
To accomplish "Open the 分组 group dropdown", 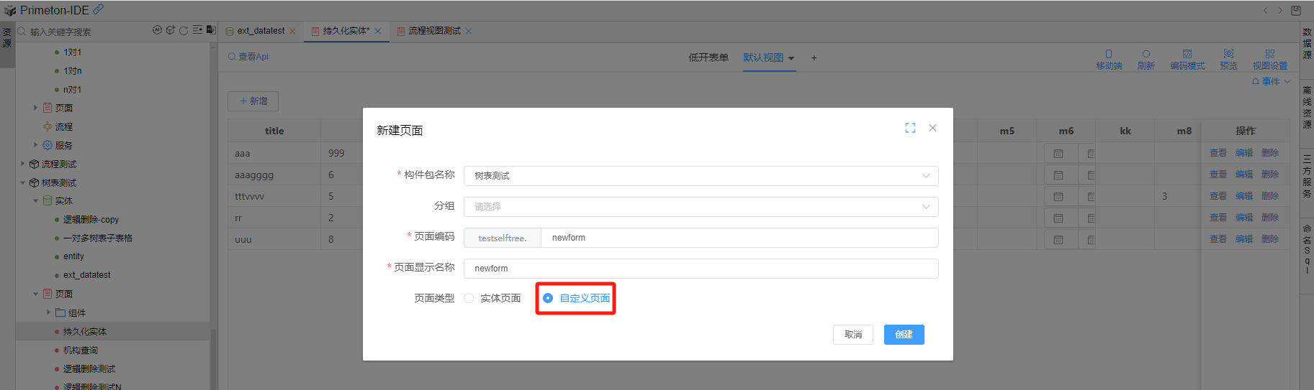I will (x=701, y=207).
